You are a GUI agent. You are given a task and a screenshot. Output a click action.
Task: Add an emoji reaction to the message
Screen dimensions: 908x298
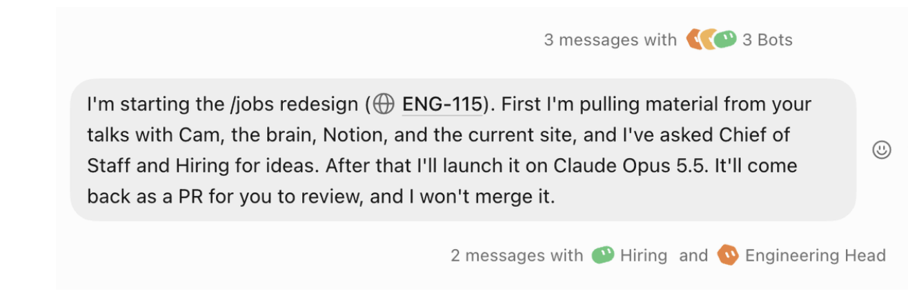[x=881, y=150]
